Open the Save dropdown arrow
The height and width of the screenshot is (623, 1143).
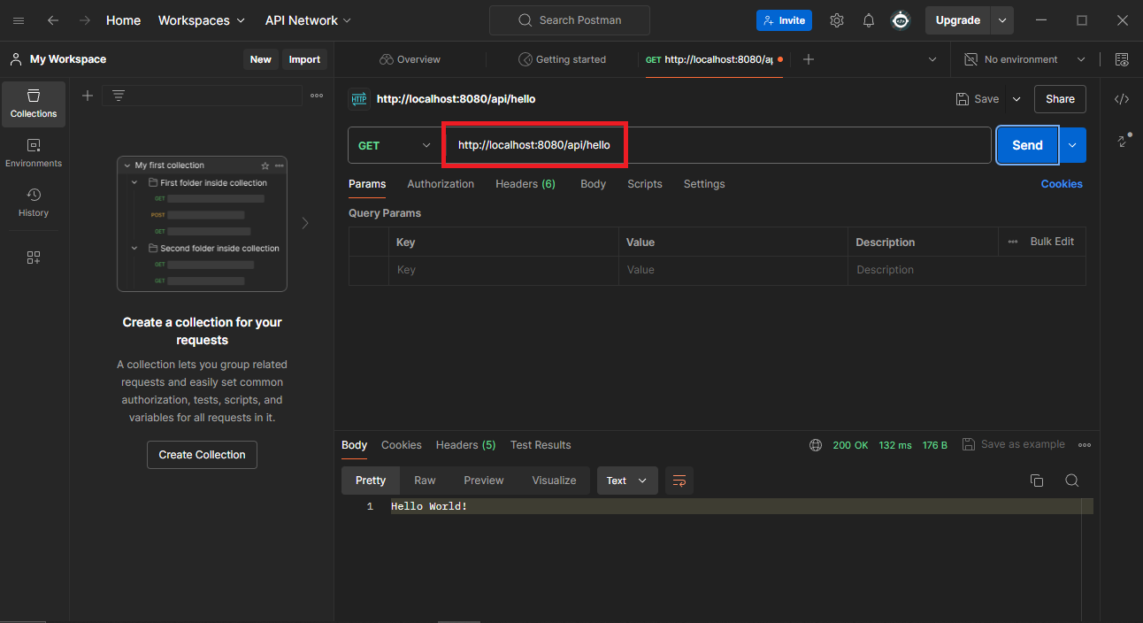tap(1016, 99)
